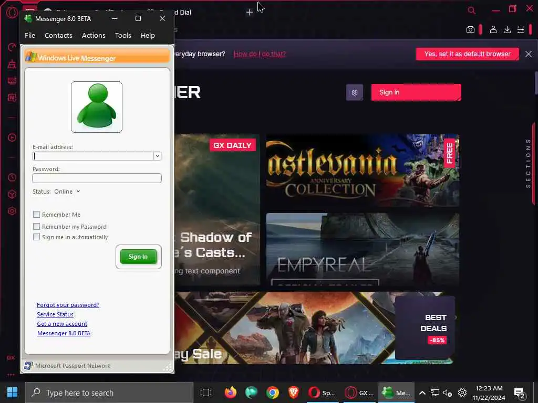Click Yes, set it as default browser
The height and width of the screenshot is (403, 538).
pyautogui.click(x=467, y=54)
